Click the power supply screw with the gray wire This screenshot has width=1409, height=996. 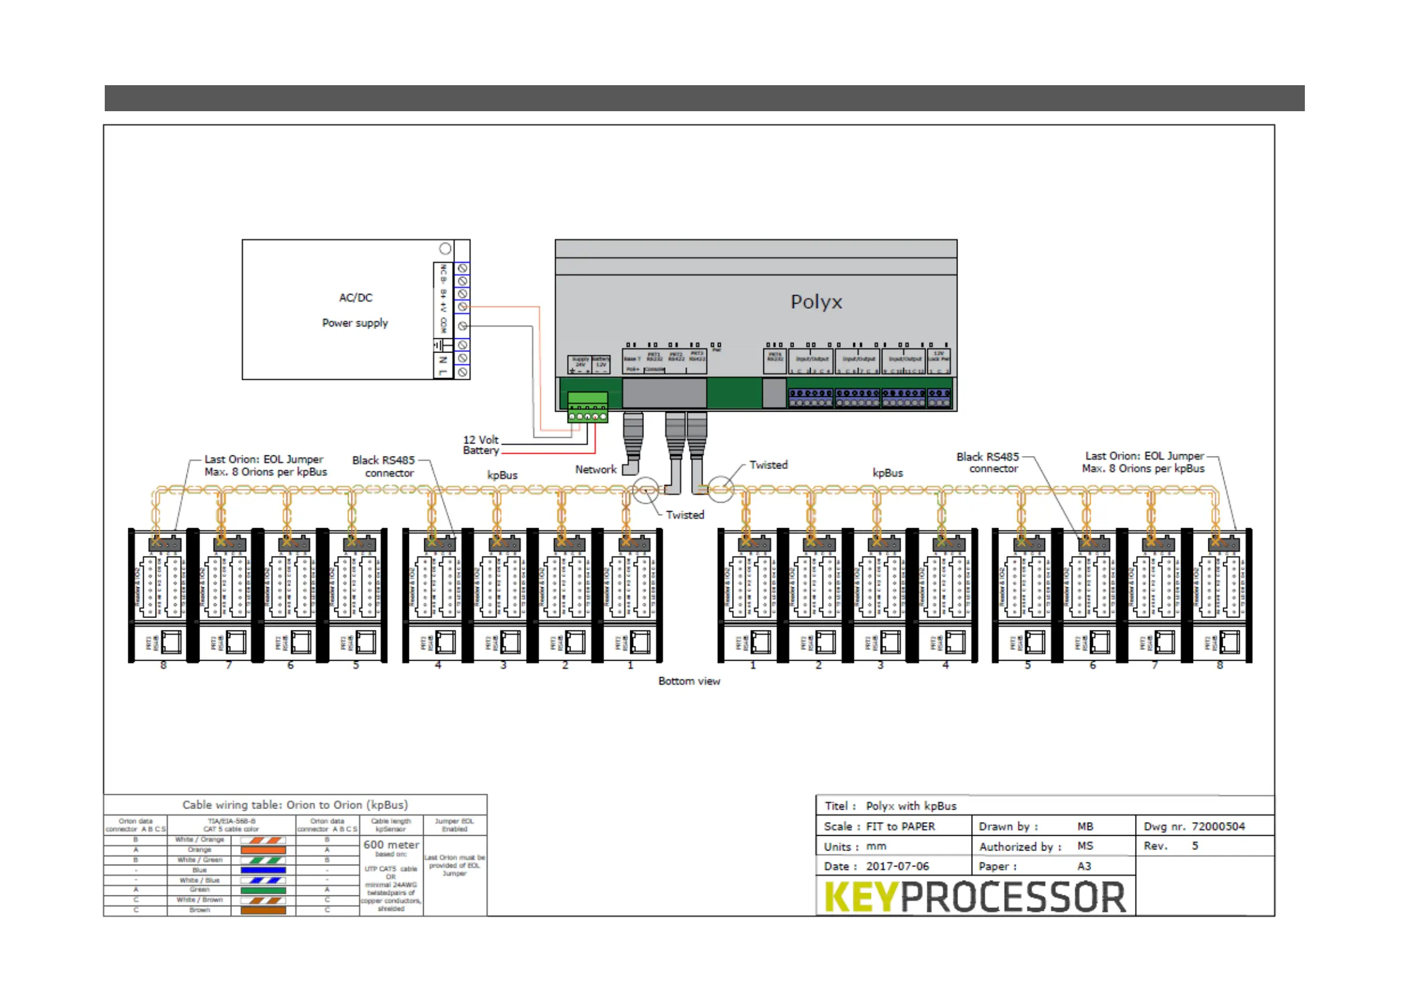[463, 326]
